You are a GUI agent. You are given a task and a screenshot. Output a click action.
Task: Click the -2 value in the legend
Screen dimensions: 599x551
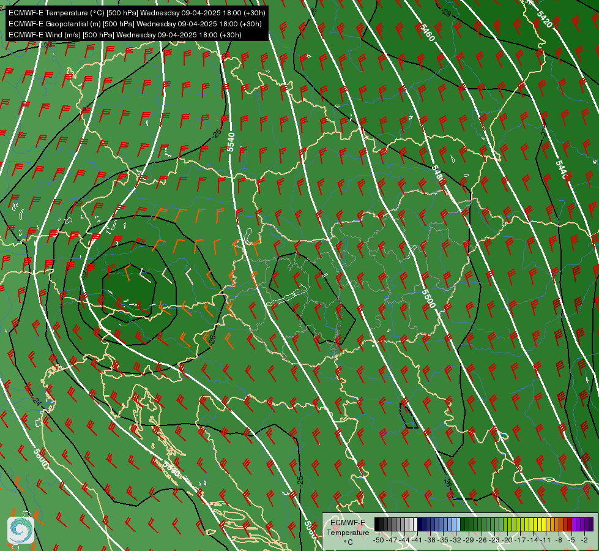pyautogui.click(x=584, y=540)
